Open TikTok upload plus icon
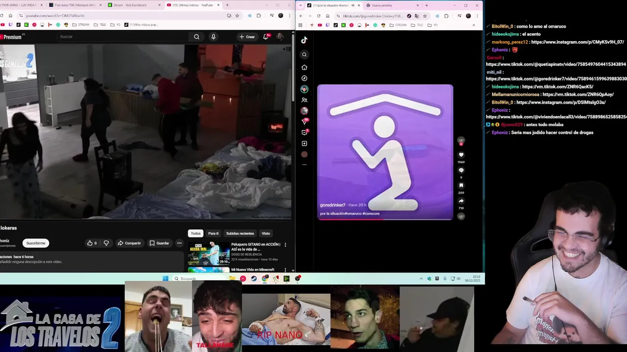This screenshot has width=627, height=352. (304, 143)
